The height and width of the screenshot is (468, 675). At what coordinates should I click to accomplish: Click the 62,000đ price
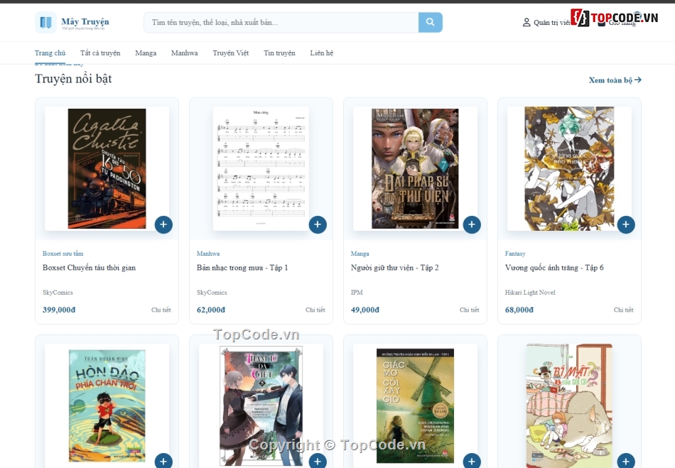[x=211, y=310]
